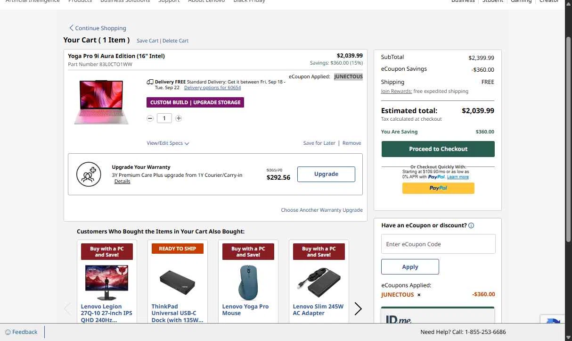Remove the Yoga Pro 9i from cart

click(x=351, y=143)
